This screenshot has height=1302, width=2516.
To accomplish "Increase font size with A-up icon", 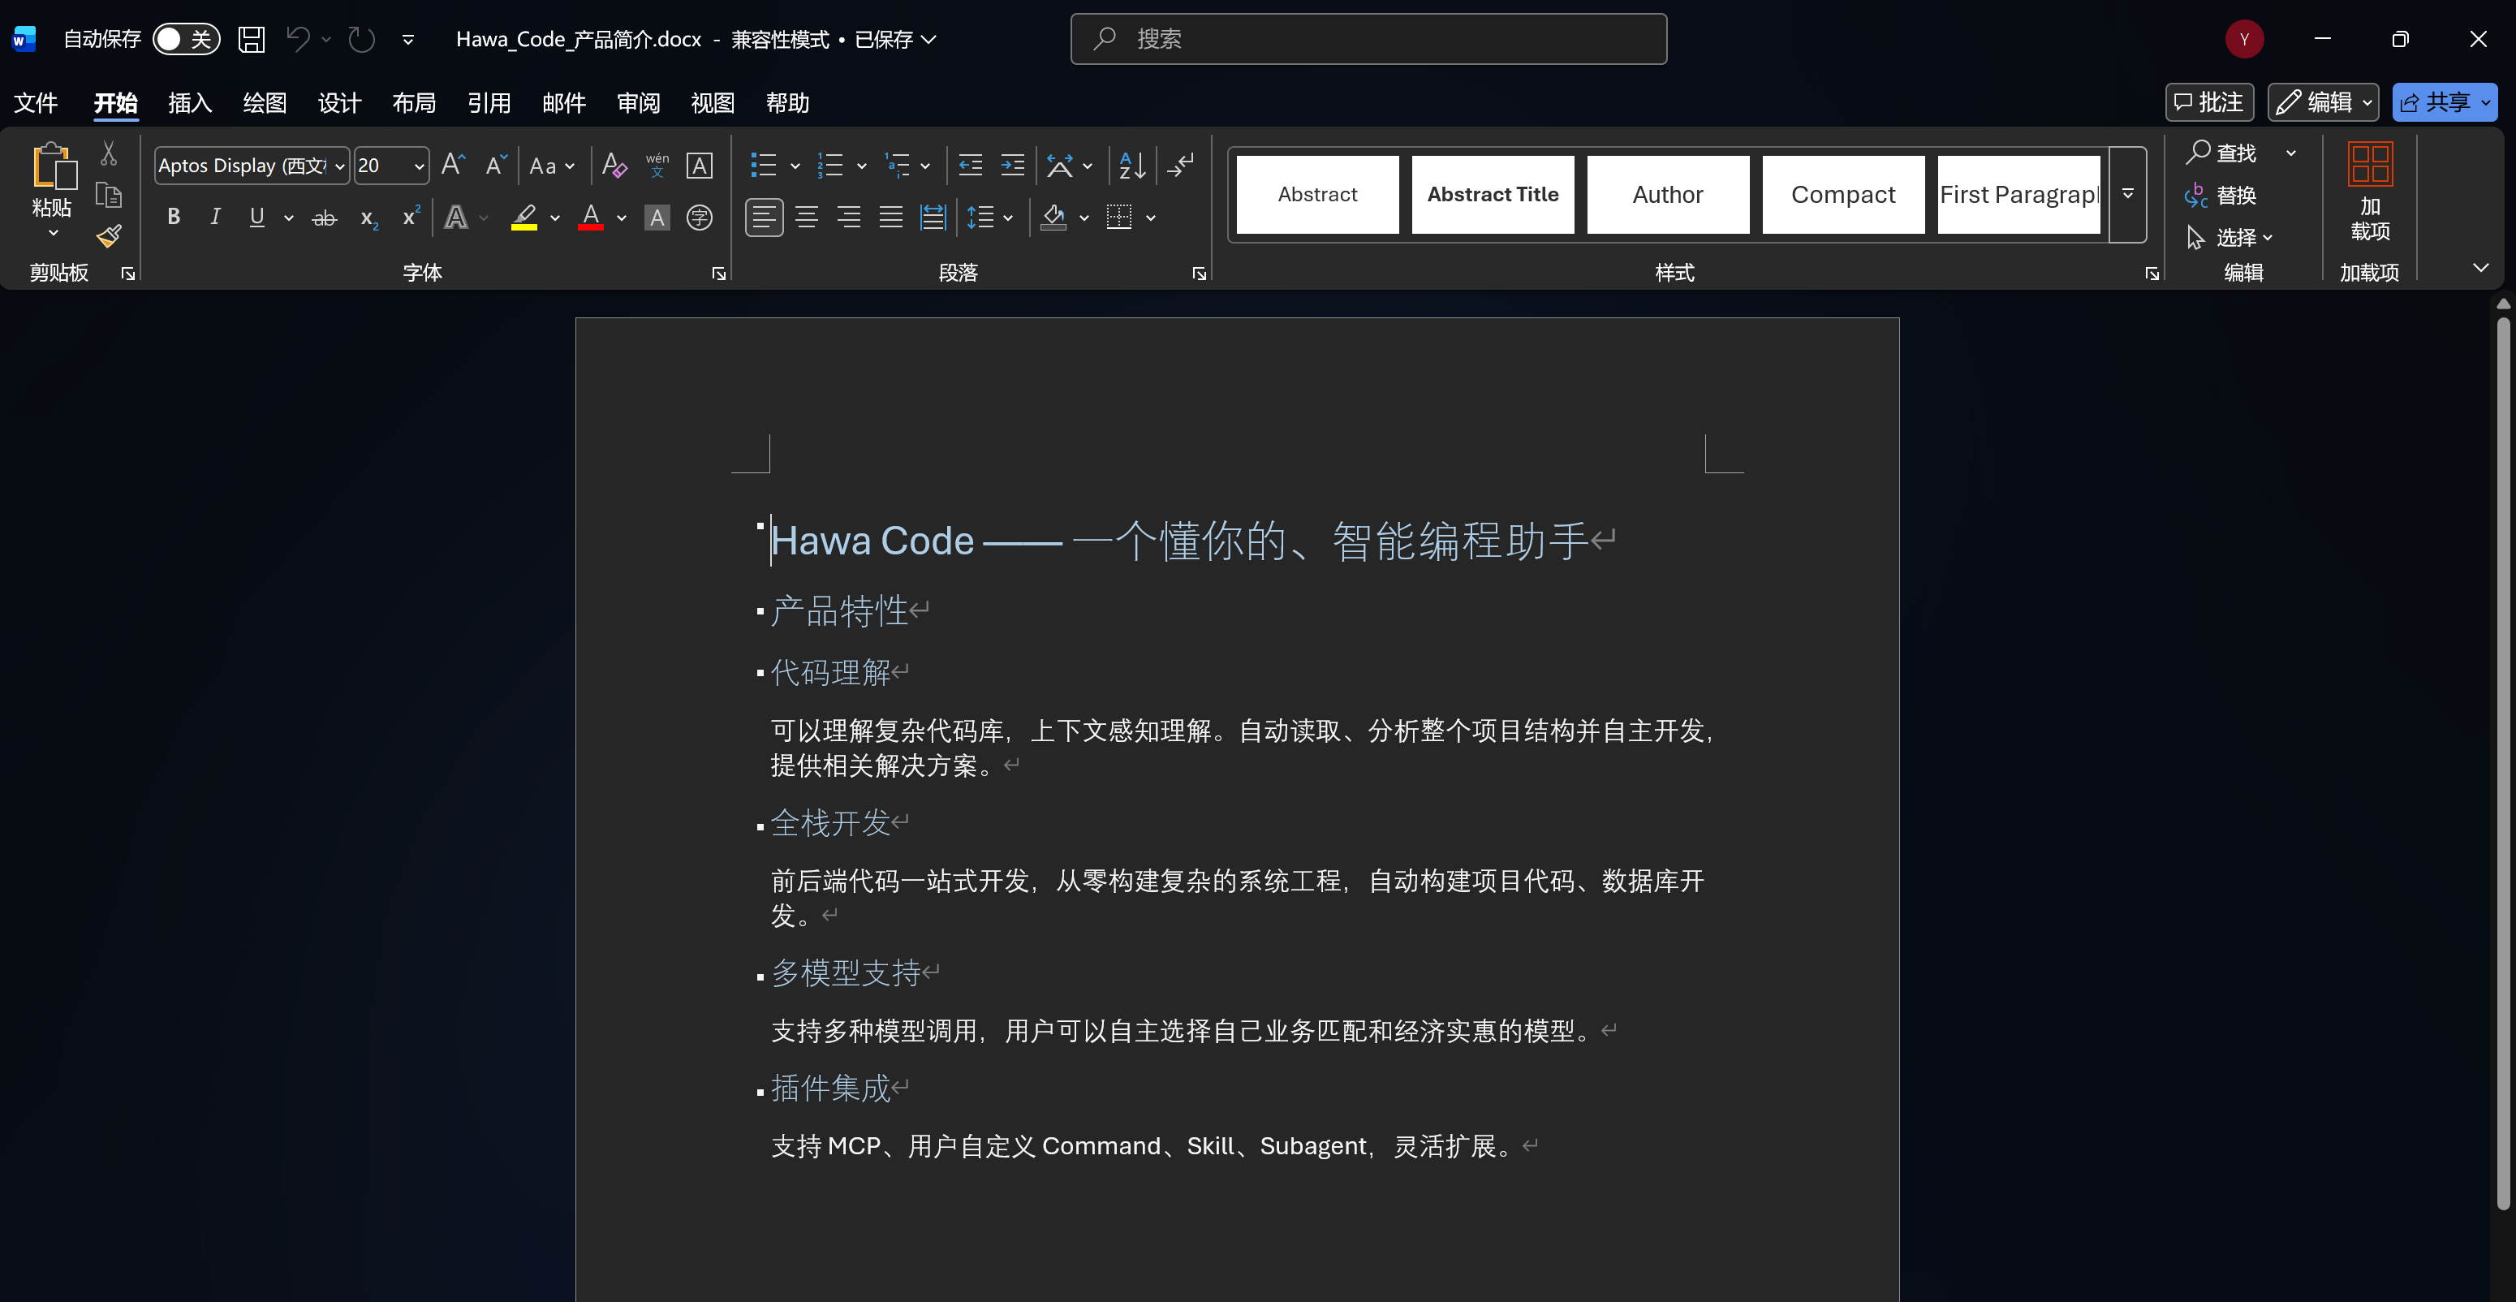I will pyautogui.click(x=453, y=165).
